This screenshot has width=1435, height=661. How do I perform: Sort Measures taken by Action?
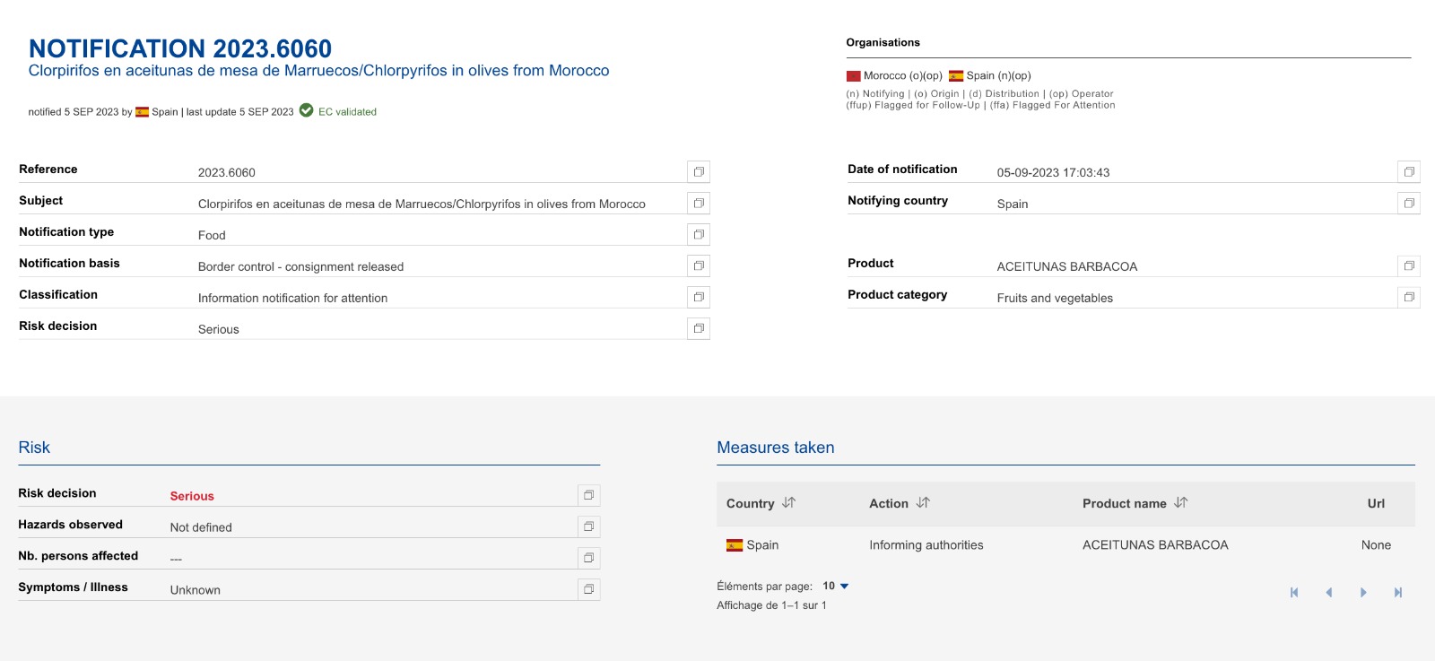pos(923,503)
